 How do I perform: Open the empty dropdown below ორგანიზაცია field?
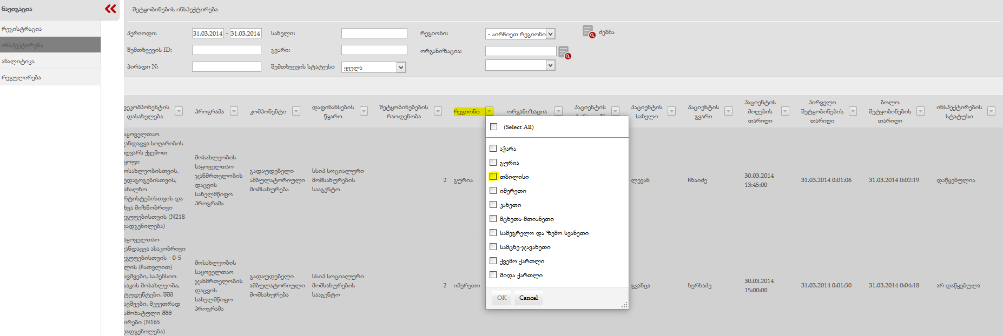pyautogui.click(x=550, y=65)
